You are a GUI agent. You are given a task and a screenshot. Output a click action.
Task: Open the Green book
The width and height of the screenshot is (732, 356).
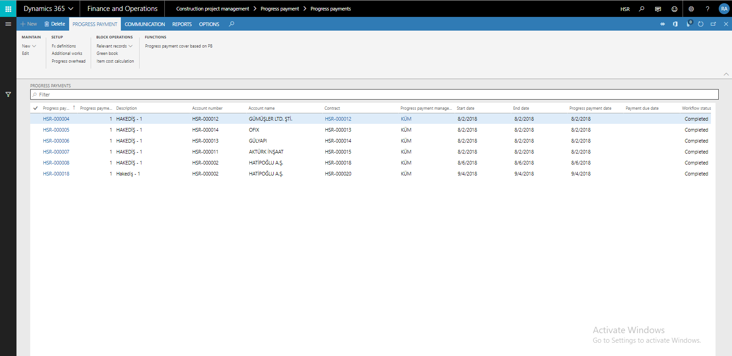[x=107, y=53]
